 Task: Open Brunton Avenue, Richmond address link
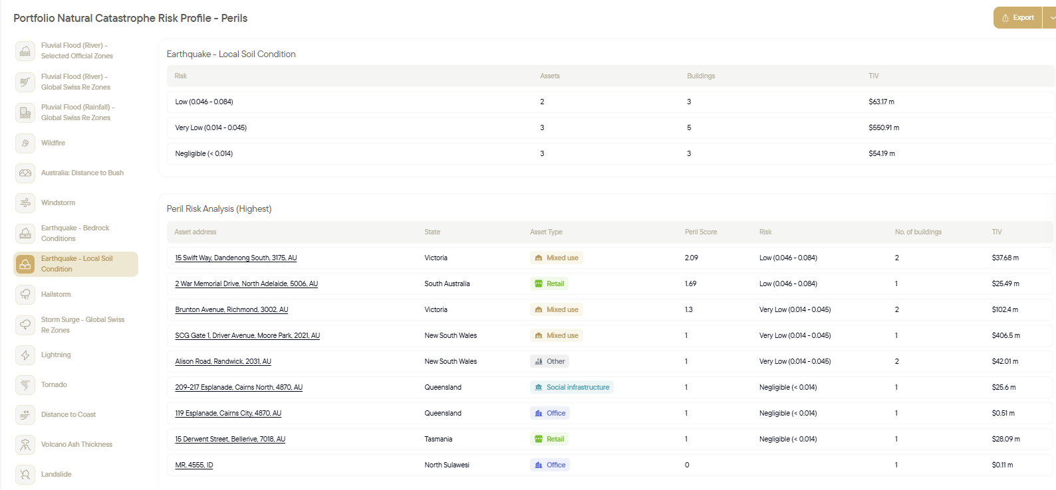coord(231,309)
